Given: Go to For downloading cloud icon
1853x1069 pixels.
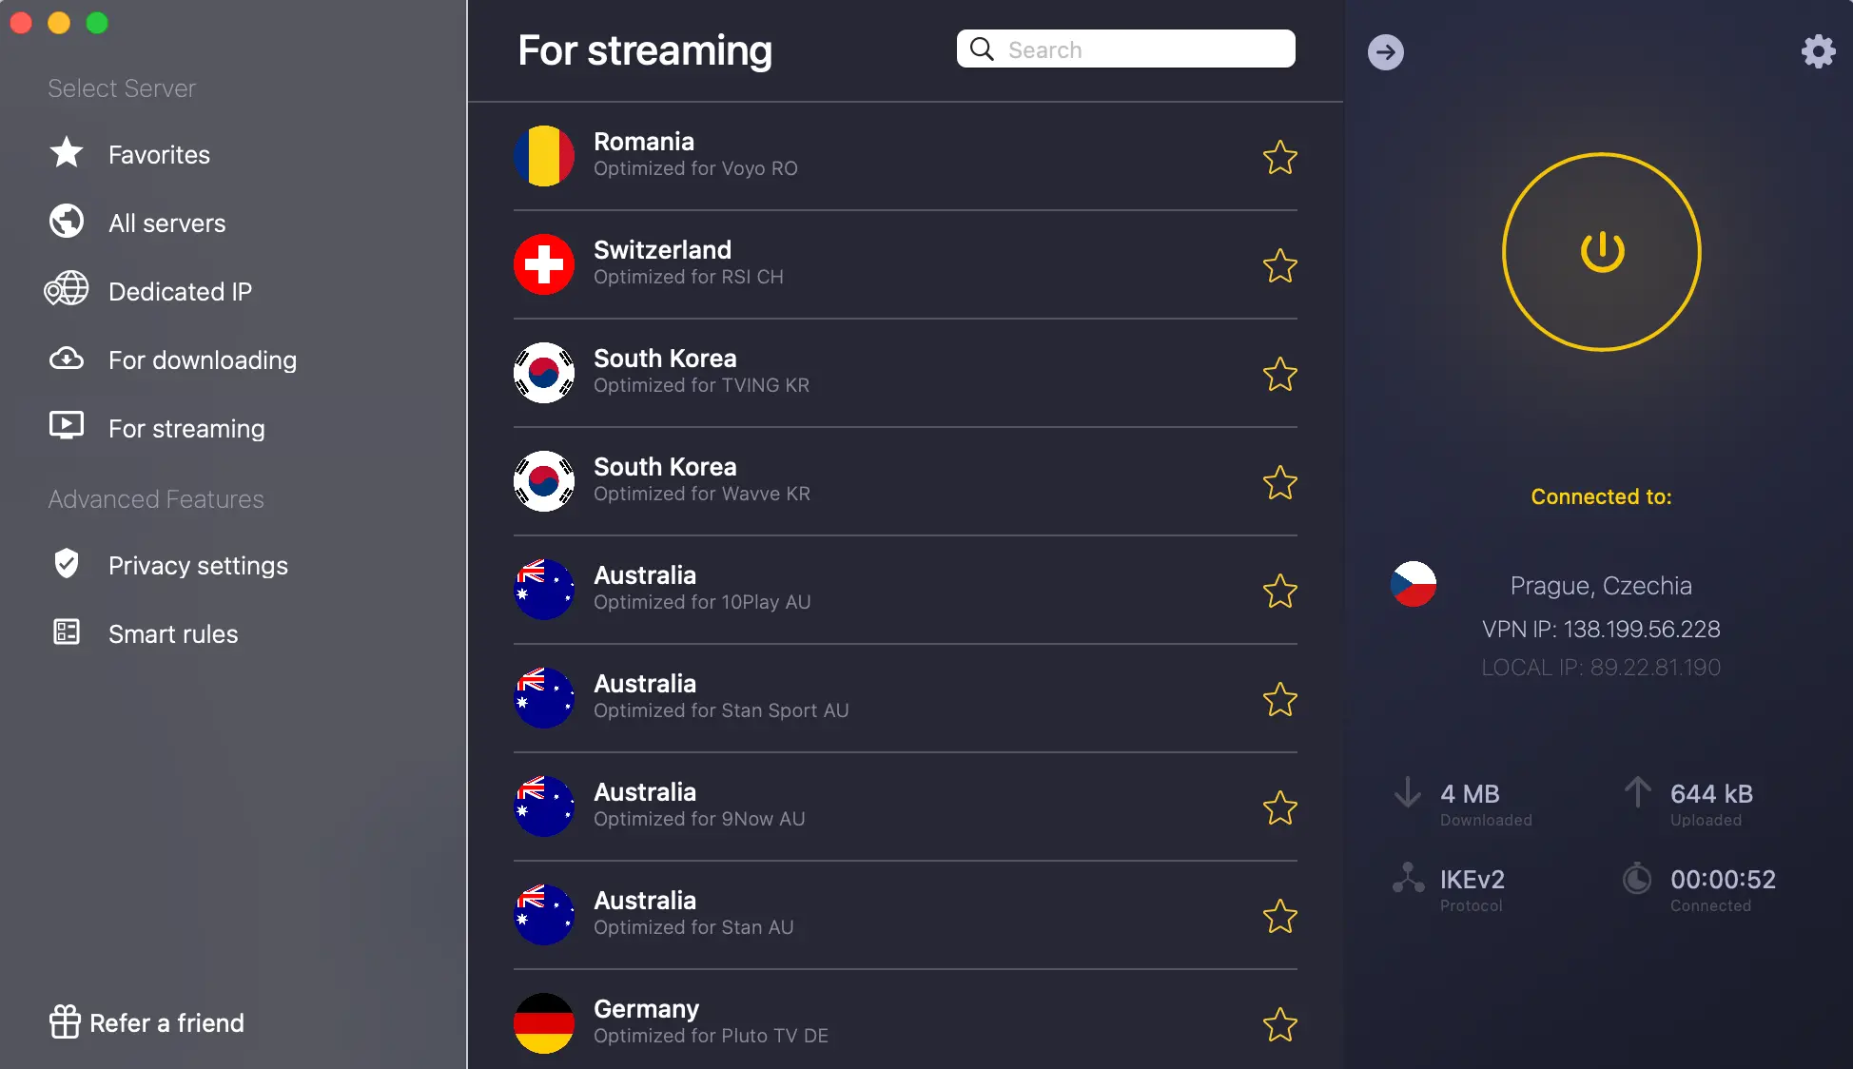Looking at the screenshot, I should (x=67, y=359).
